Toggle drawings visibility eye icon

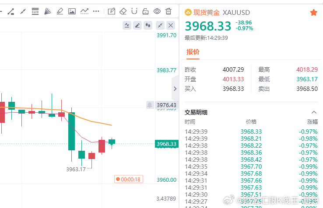[x=157, y=11]
